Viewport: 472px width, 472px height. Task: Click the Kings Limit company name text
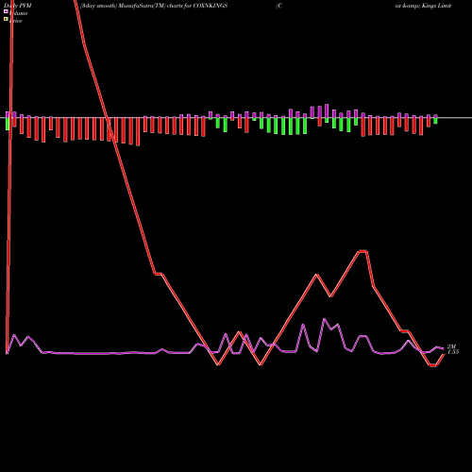(423, 6)
